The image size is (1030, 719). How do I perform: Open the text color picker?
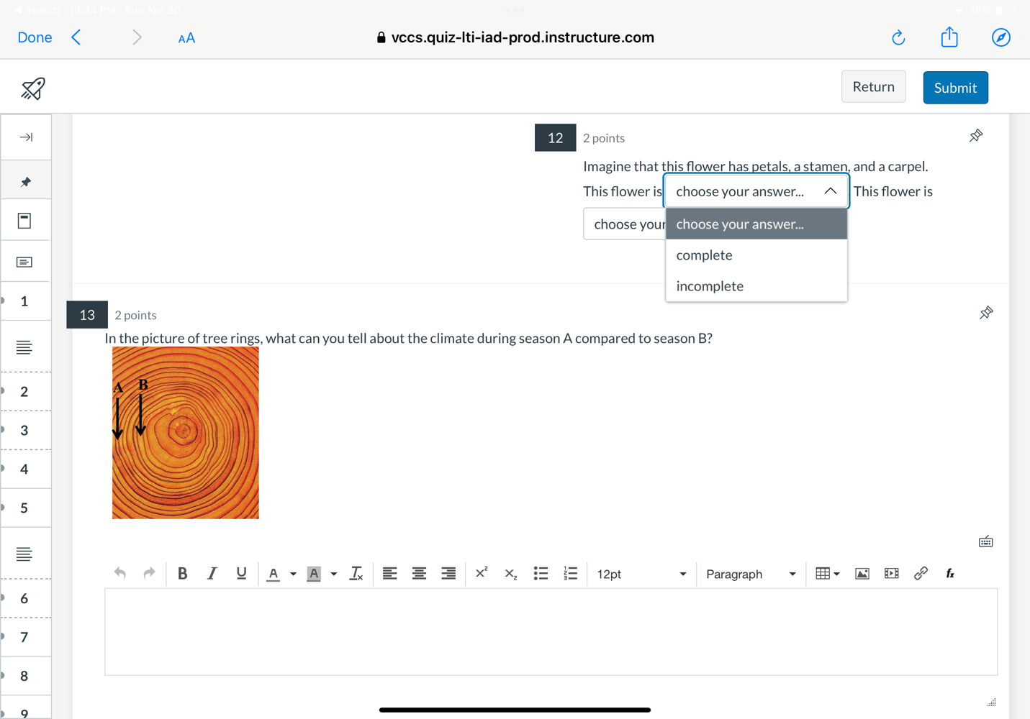tap(292, 574)
